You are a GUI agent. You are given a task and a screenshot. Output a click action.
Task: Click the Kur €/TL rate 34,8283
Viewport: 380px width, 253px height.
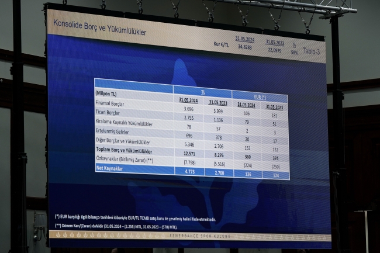pyautogui.click(x=245, y=47)
